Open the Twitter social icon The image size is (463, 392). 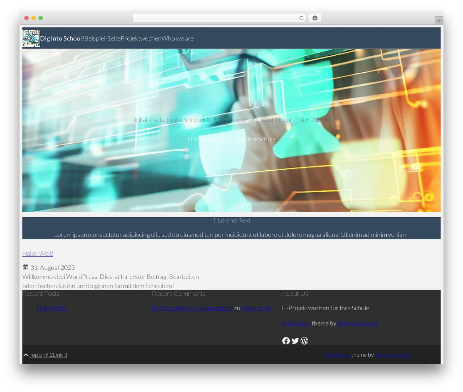click(x=295, y=341)
